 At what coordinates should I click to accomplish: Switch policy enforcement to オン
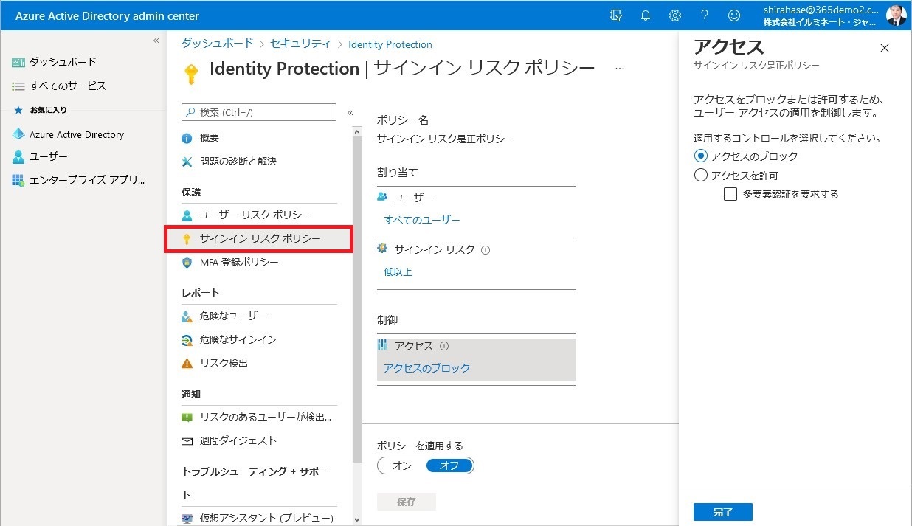[x=402, y=466]
